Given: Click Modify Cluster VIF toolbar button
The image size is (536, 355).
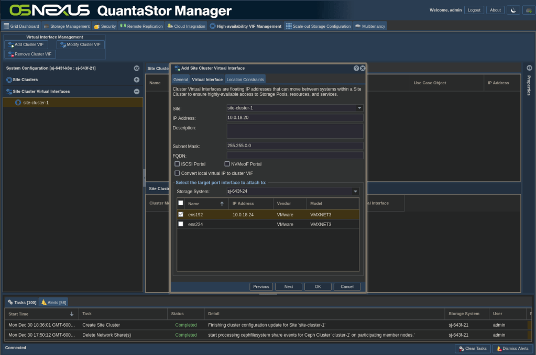Looking at the screenshot, I should 80,45.
